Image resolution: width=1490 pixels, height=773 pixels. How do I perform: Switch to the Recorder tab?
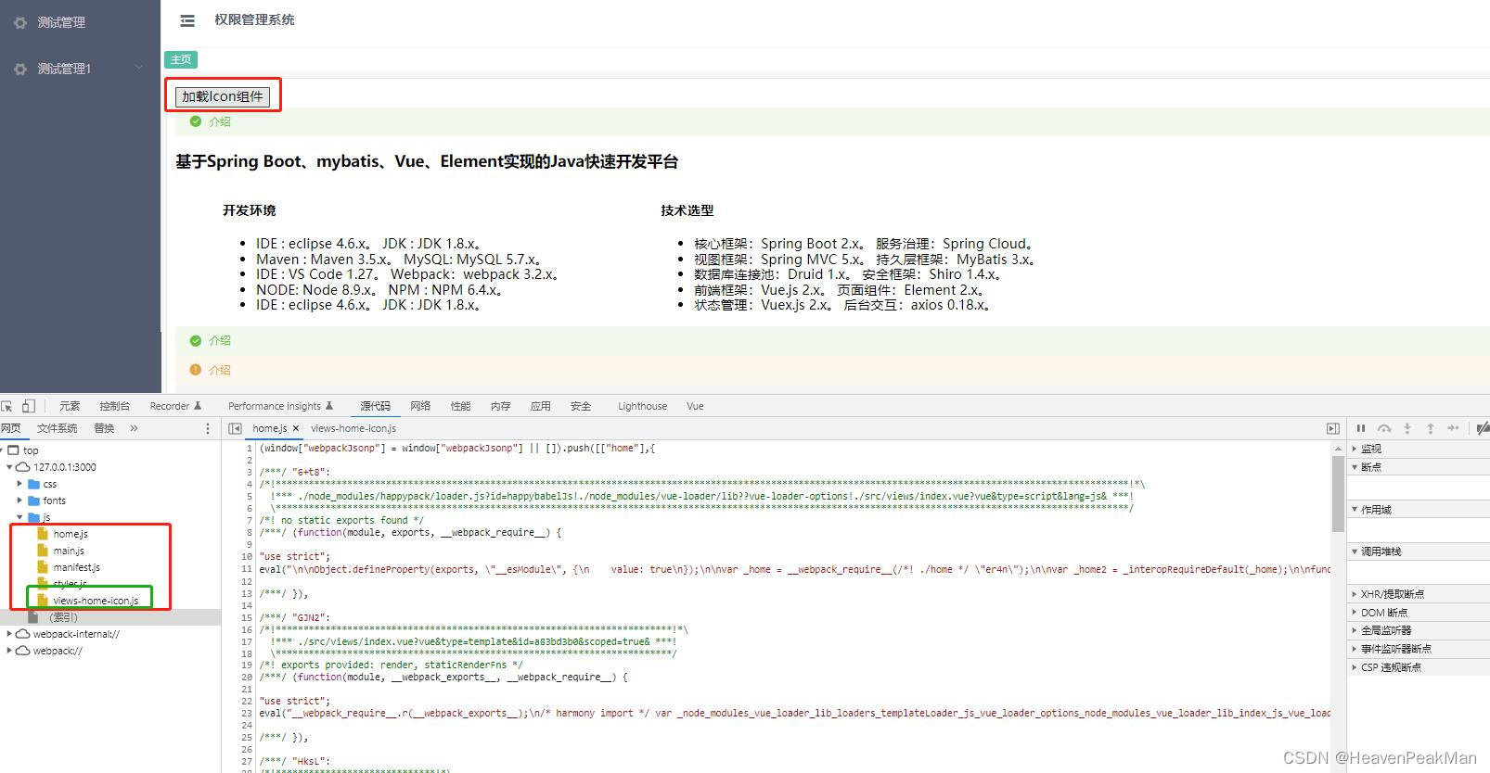pos(175,406)
